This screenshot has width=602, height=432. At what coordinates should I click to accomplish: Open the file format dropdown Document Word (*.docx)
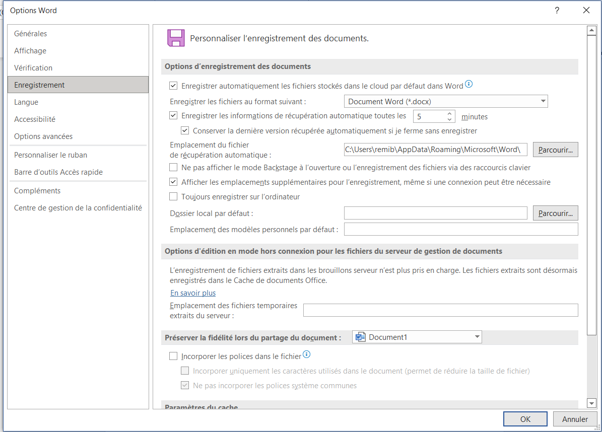pyautogui.click(x=446, y=101)
